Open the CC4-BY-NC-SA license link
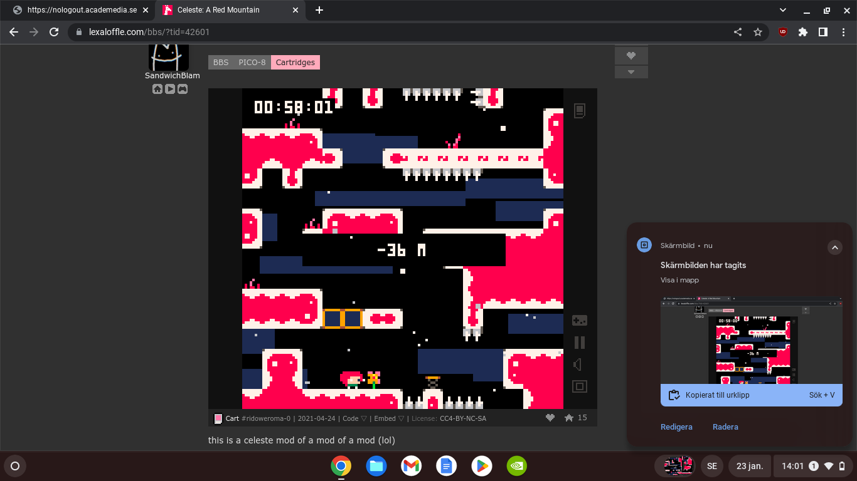This screenshot has width=857, height=481. (x=463, y=418)
